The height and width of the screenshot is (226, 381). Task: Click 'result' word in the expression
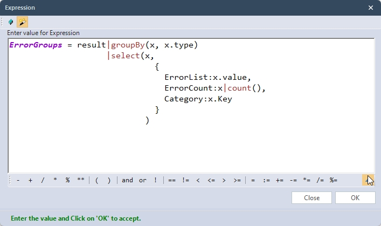tap(92, 45)
